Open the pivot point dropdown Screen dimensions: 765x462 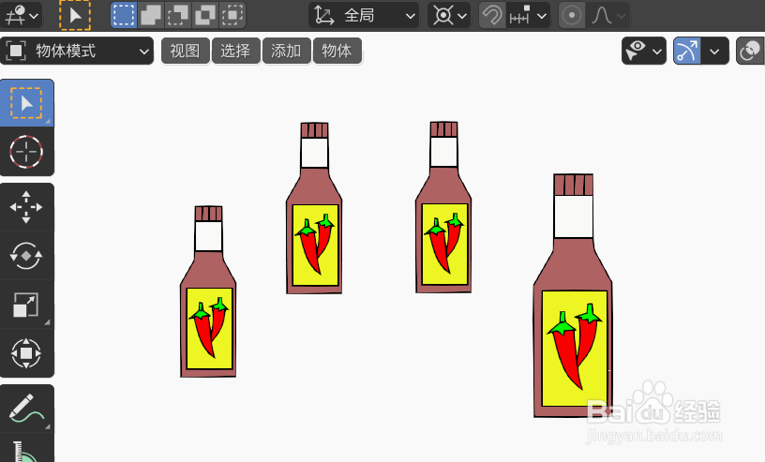pos(449,15)
